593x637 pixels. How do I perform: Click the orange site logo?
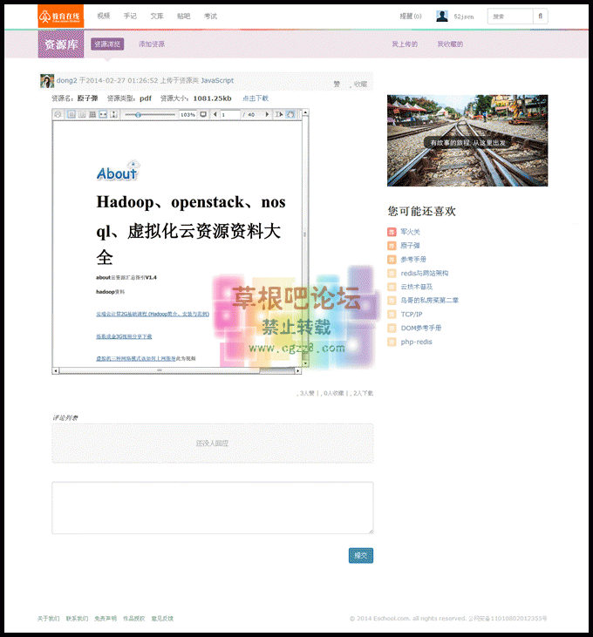coord(60,17)
